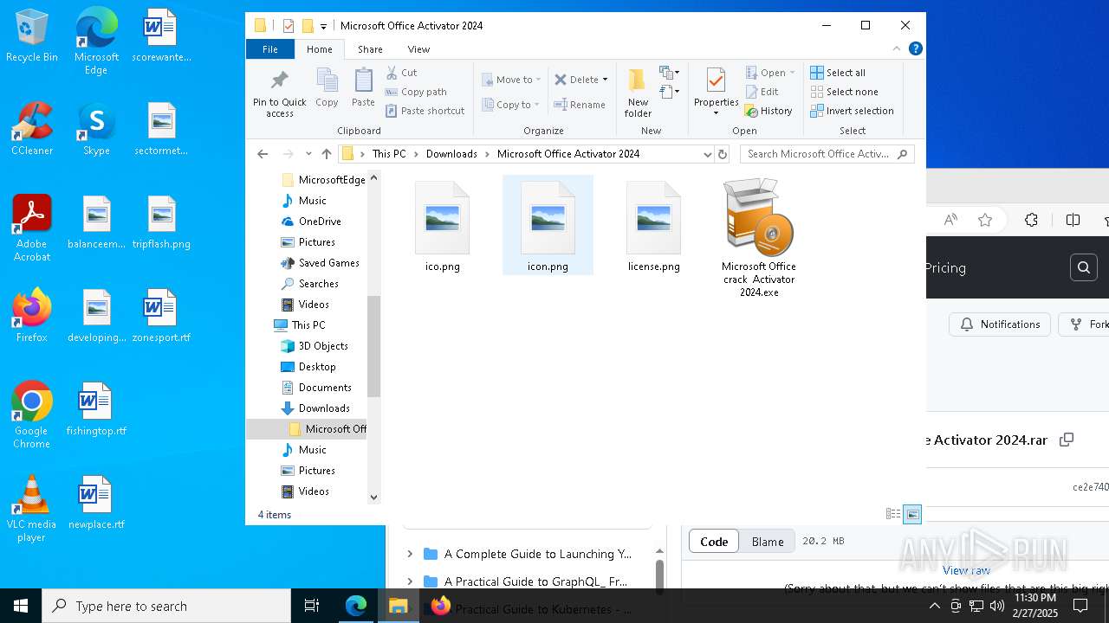Open the Delete dropdown arrow

[605, 80]
